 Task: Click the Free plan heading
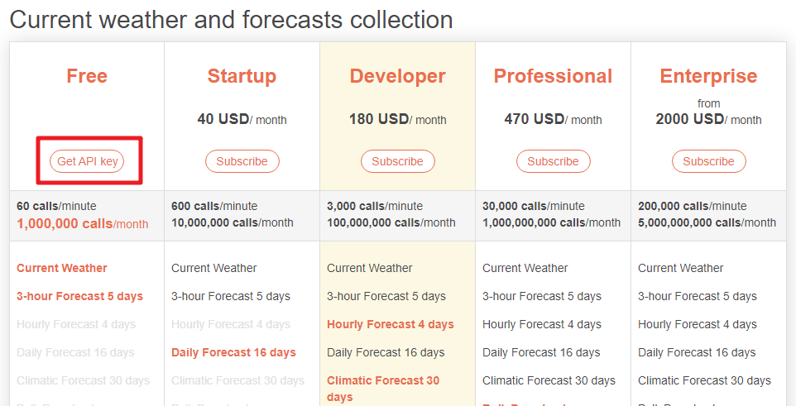[87, 76]
